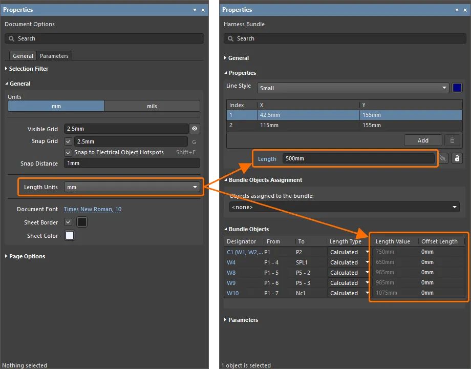Close the Harness Bundle Properties panel
This screenshot has width=471, height=369.
coord(465,10)
